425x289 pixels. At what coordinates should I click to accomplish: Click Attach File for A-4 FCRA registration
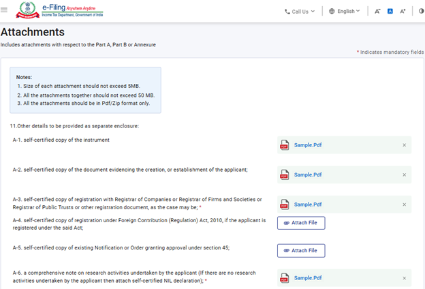(301, 223)
